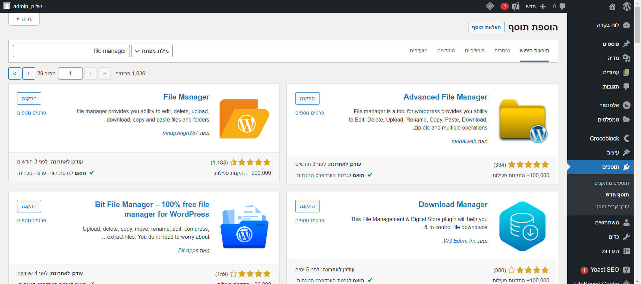
Task: Click the comments icon in sidebar (תגובות)
Action: [x=627, y=87]
